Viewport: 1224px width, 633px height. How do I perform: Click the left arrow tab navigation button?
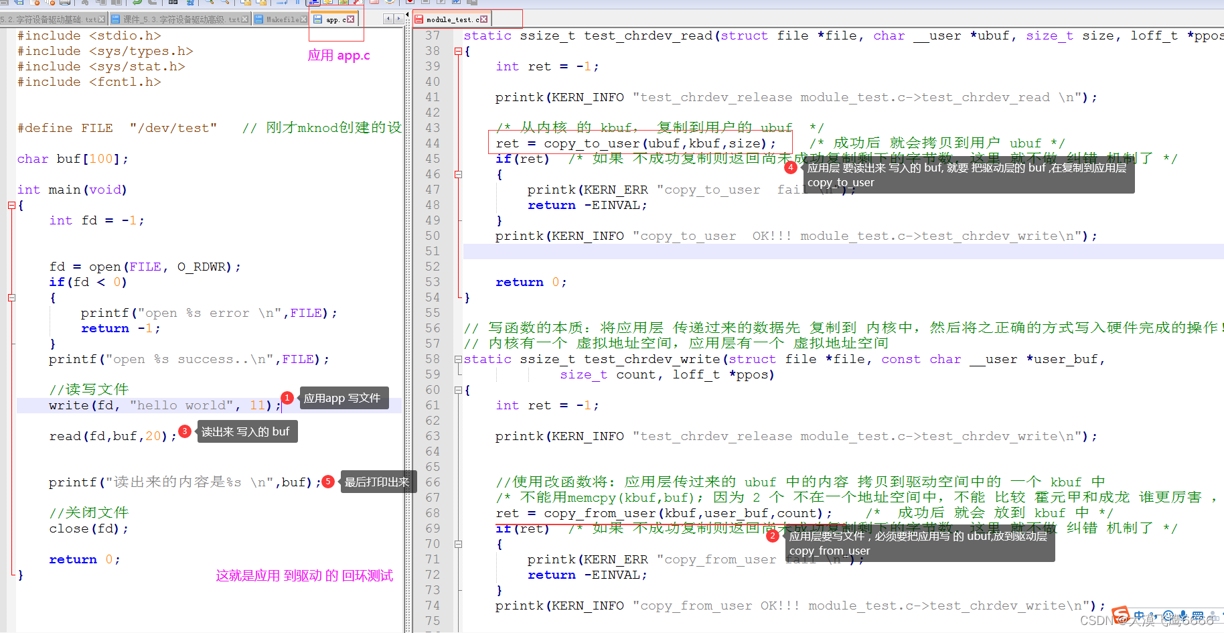[388, 19]
